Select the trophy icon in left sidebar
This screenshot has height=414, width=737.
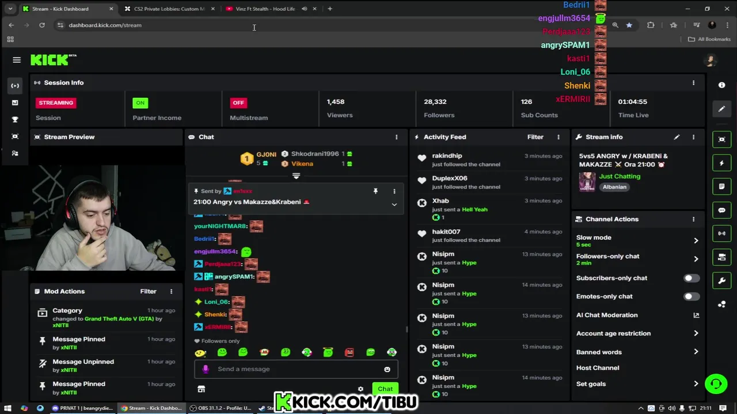(15, 120)
